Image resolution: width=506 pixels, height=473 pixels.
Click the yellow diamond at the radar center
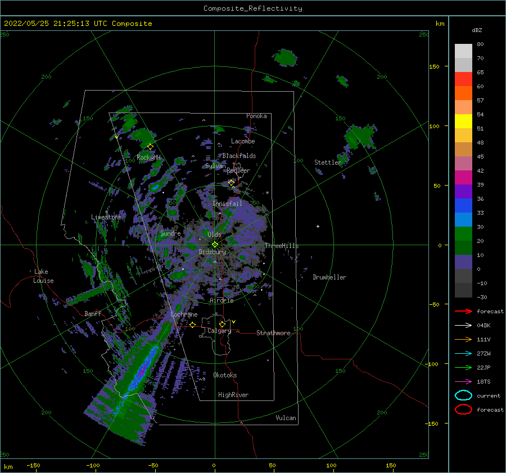tap(215, 245)
